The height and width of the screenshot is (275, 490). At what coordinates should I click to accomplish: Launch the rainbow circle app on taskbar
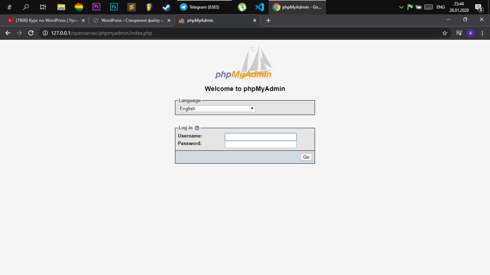(78, 7)
